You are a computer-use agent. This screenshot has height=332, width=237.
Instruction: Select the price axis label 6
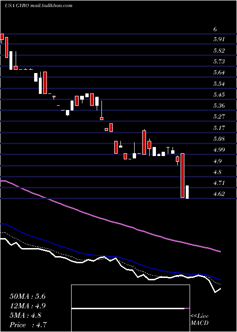(215, 29)
